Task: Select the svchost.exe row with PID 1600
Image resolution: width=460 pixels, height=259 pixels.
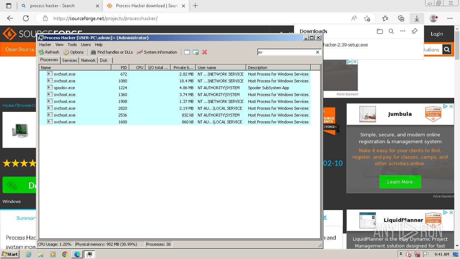Action: tap(175, 122)
